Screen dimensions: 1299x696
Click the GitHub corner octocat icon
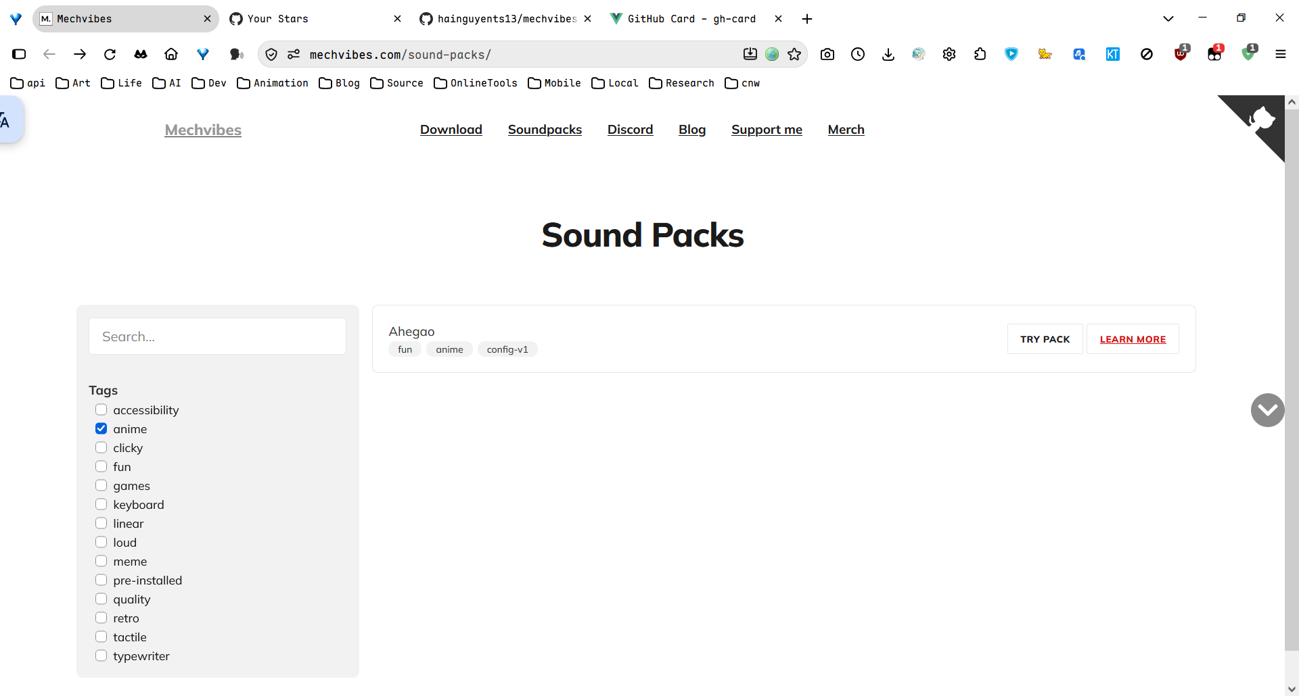click(x=1260, y=119)
